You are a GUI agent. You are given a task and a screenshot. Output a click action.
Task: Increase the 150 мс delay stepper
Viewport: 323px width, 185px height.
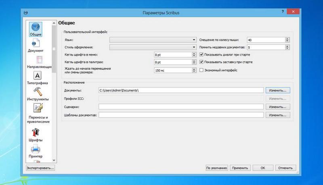(194, 69)
